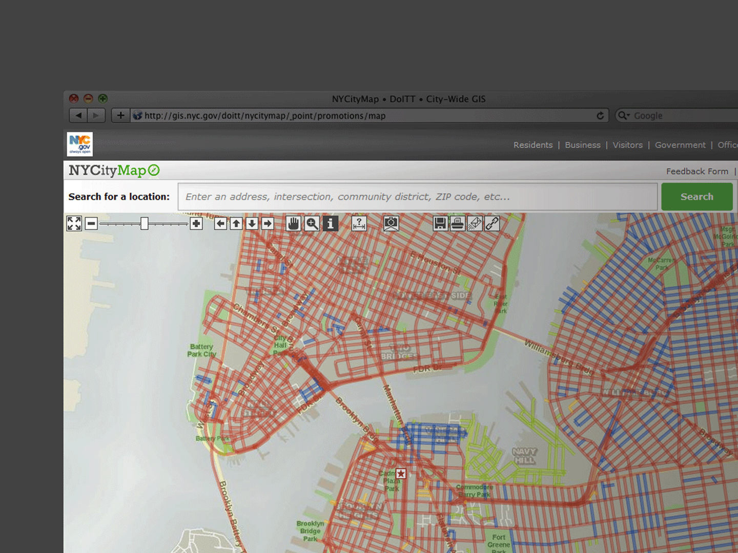Click the Williamsburg Brdg map label
738x553 pixels.
click(x=559, y=358)
